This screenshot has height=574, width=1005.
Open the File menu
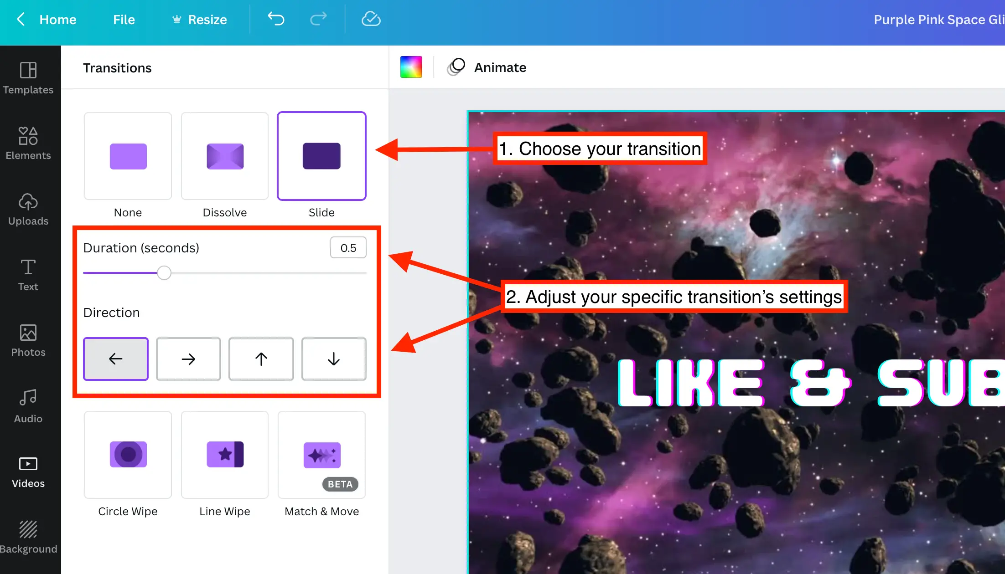[x=124, y=20]
